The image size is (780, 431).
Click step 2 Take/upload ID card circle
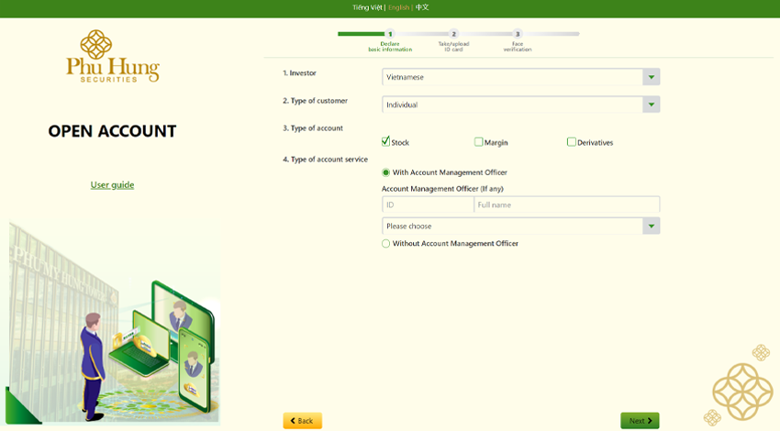453,34
